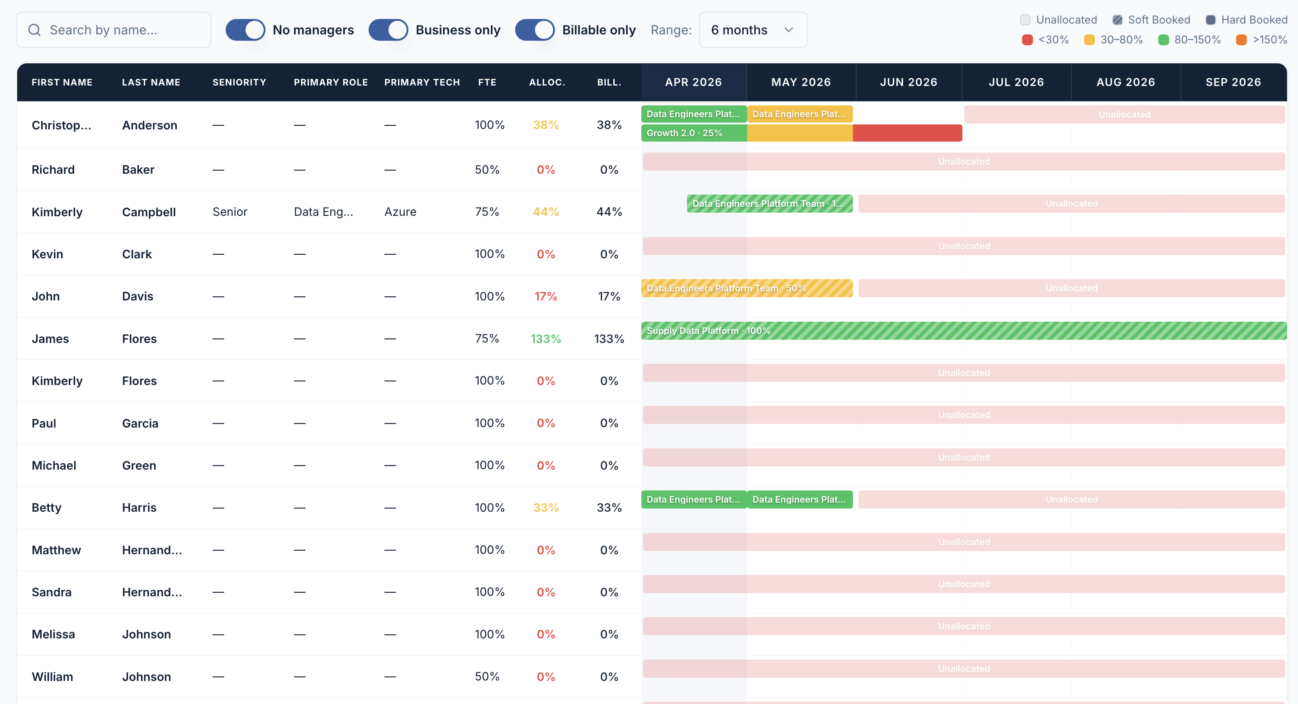Focus the Search by name field
This screenshot has width=1298, height=704.
[x=114, y=30]
